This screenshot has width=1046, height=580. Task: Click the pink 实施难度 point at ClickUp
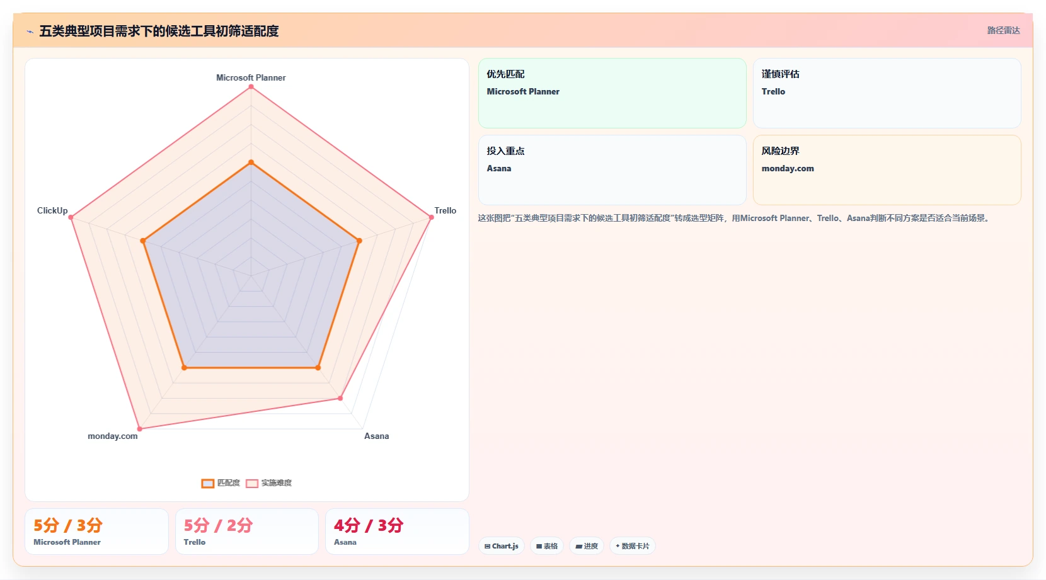click(x=71, y=217)
